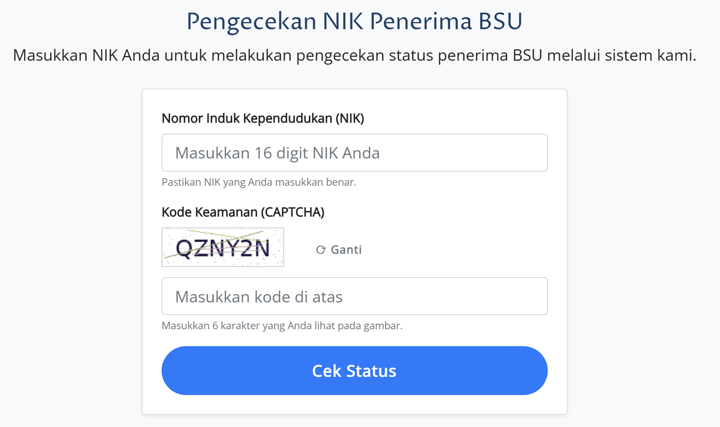Click the letter Q in the captcha
The image size is (720, 427).
click(x=184, y=248)
